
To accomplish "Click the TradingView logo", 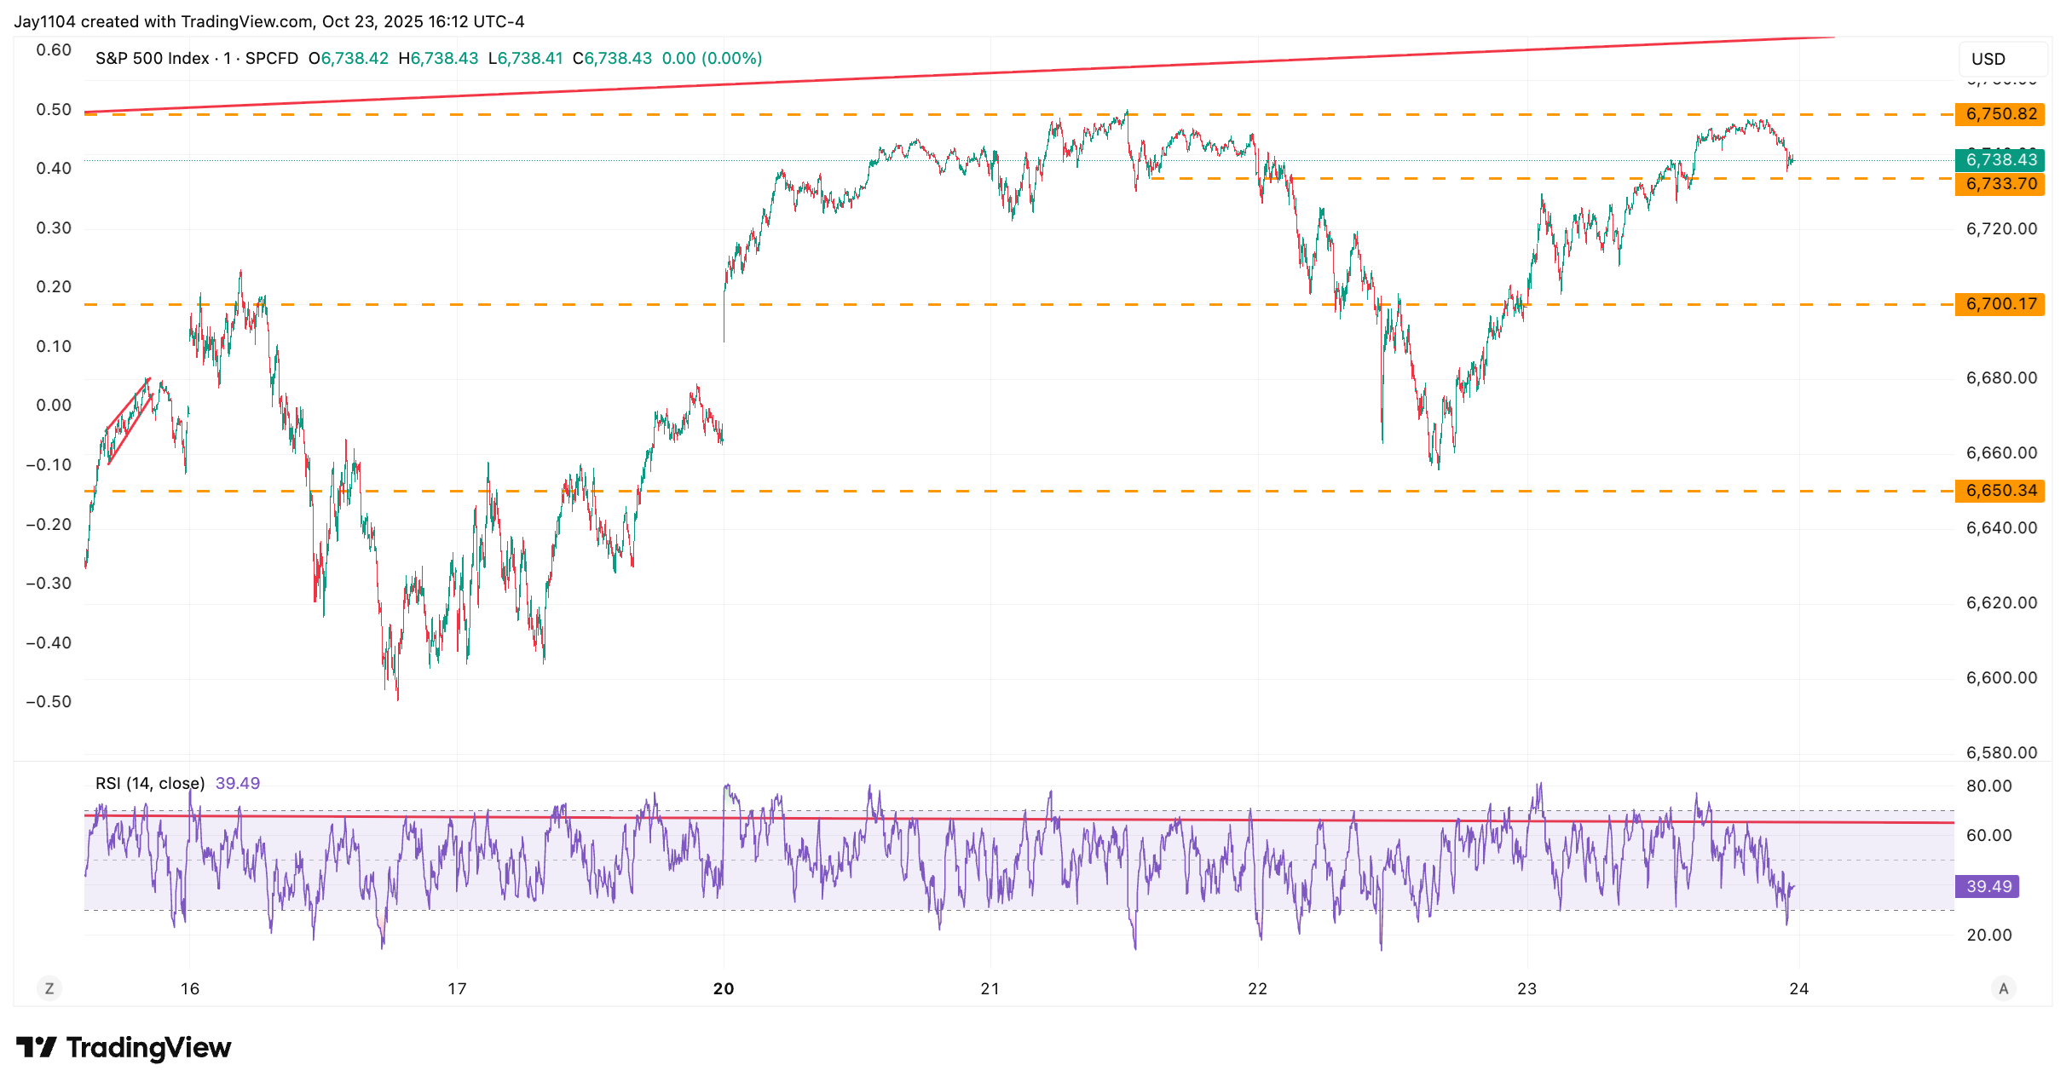I will [124, 1047].
